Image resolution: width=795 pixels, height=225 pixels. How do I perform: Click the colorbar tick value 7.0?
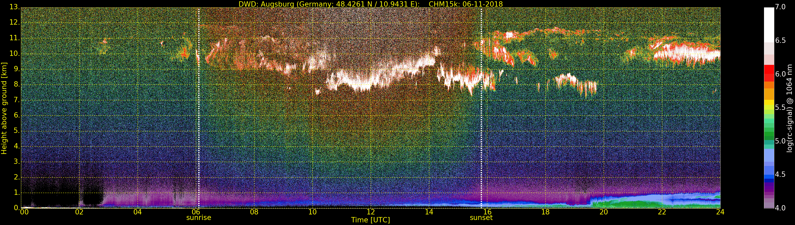780,7
